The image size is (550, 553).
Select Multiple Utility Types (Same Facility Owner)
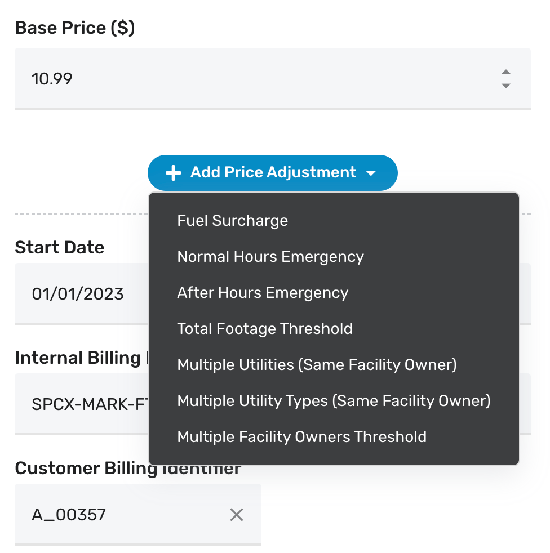(x=334, y=401)
